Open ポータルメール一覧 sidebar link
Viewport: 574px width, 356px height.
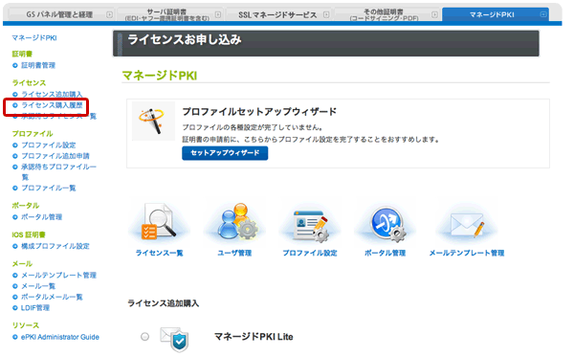[x=52, y=297]
